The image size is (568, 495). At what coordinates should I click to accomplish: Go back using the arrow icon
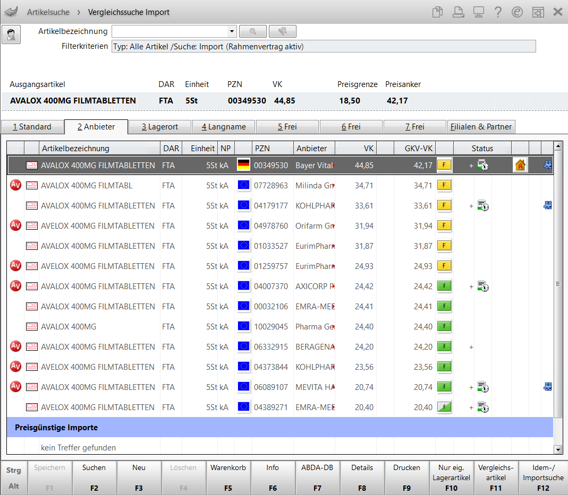[11, 12]
